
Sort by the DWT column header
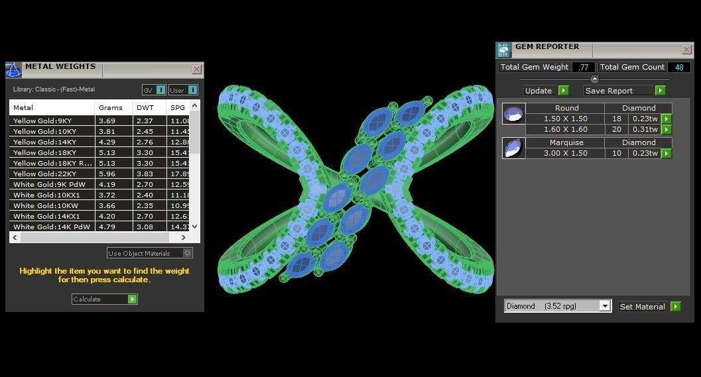(149, 107)
